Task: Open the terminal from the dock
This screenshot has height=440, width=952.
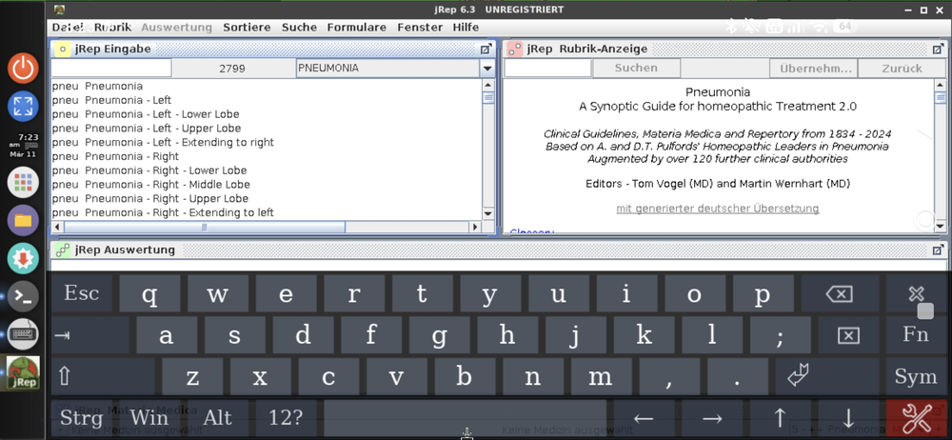Action: pyautogui.click(x=23, y=296)
